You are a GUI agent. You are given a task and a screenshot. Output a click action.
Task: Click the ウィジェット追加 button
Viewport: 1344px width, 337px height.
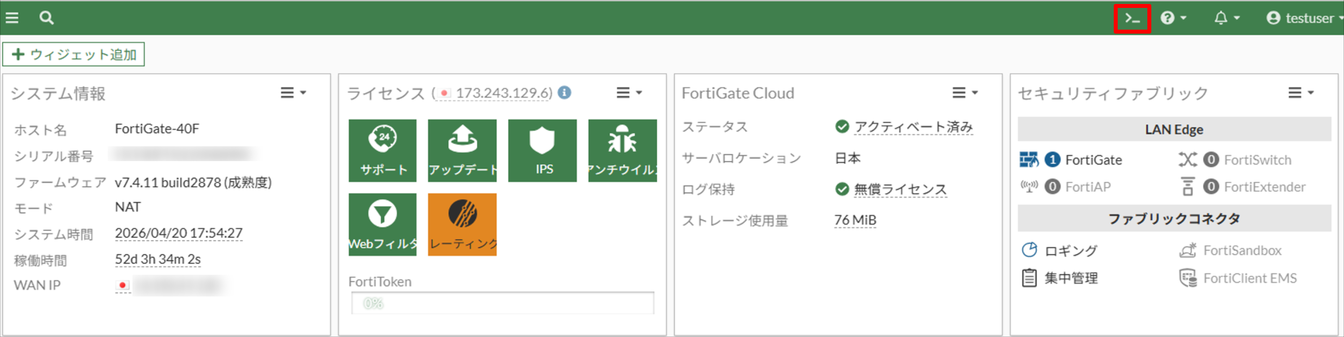(74, 54)
